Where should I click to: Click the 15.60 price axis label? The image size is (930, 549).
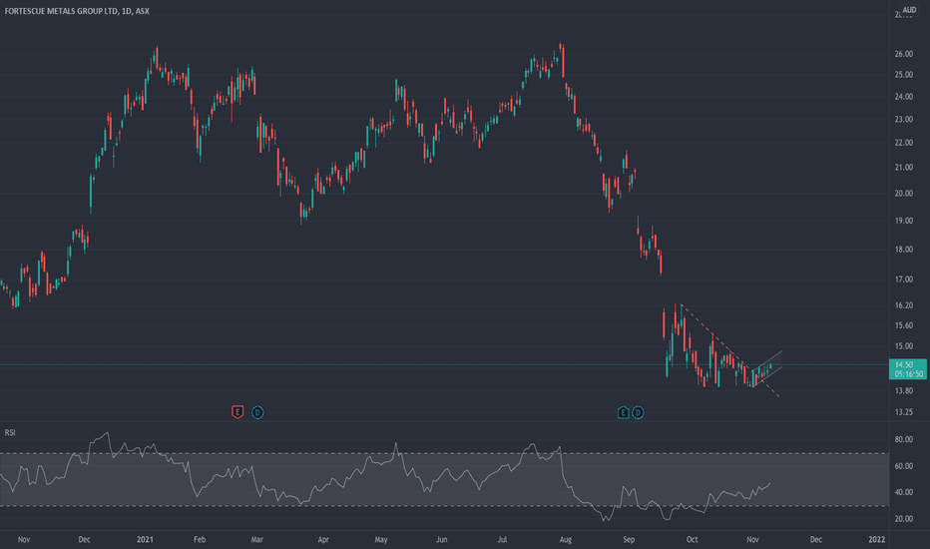[x=904, y=325]
